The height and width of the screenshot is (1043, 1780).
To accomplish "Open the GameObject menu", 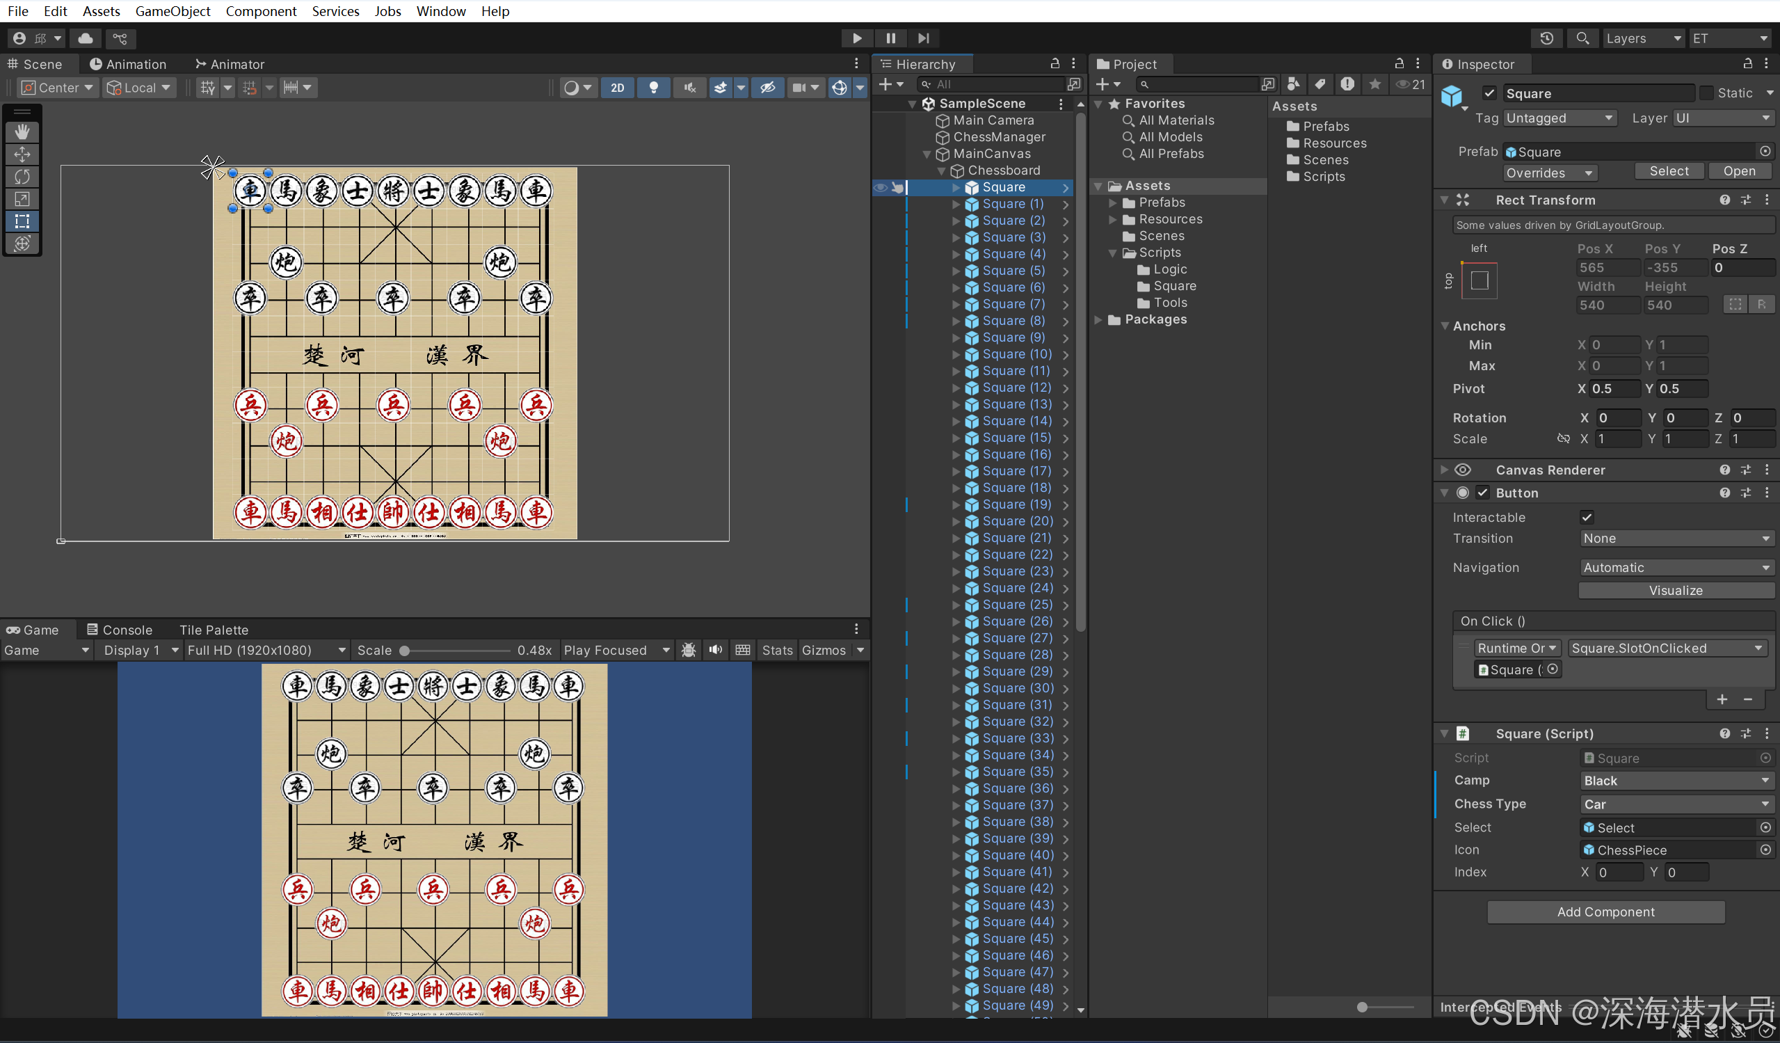I will pos(173,10).
